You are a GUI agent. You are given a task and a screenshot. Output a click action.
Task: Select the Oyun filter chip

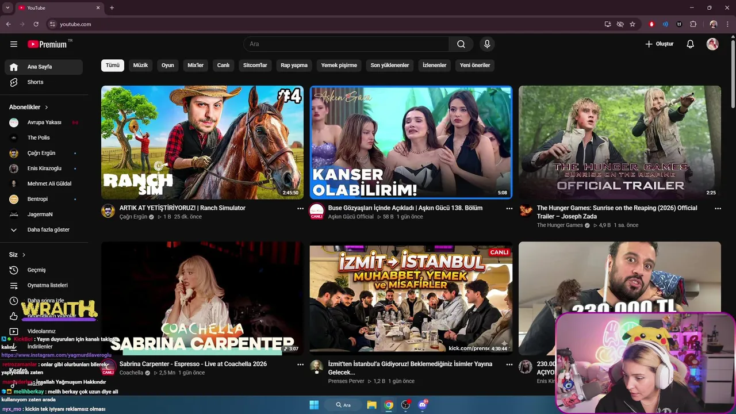[x=168, y=66]
